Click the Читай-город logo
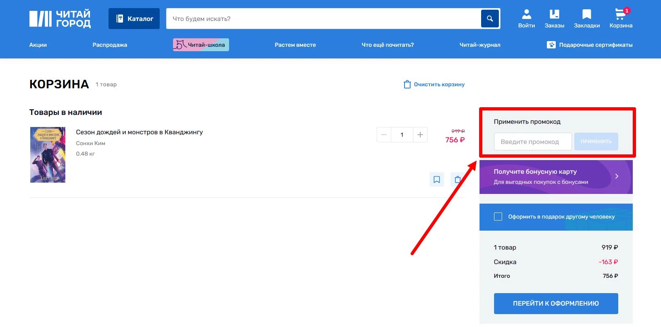Viewport: 661px width, 327px height. pos(60,19)
